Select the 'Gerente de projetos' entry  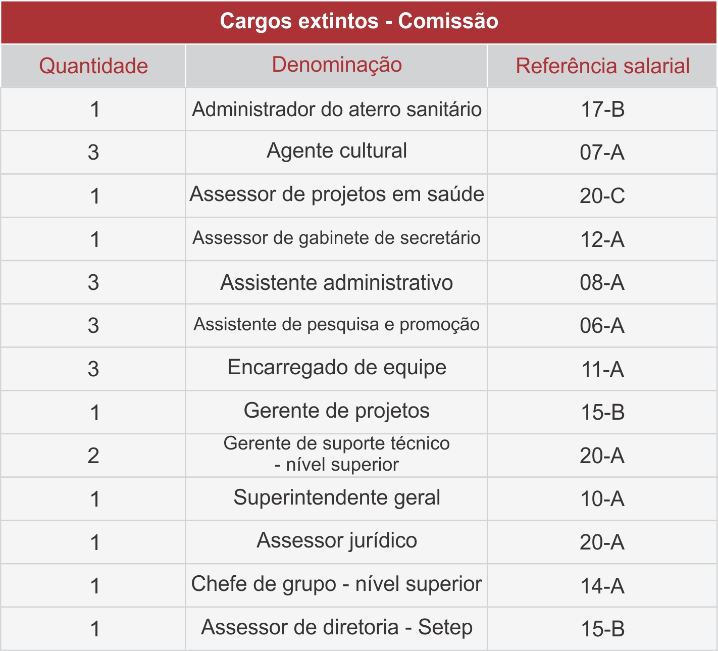point(337,411)
